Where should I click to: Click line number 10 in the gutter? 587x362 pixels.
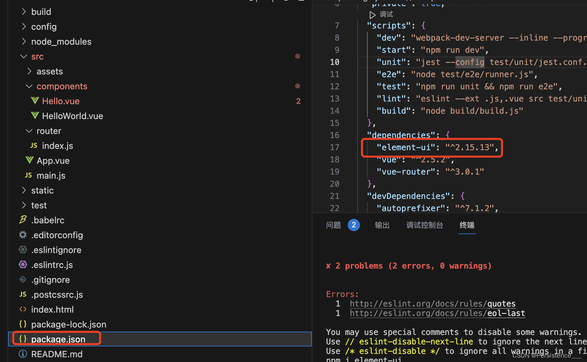tap(335, 62)
